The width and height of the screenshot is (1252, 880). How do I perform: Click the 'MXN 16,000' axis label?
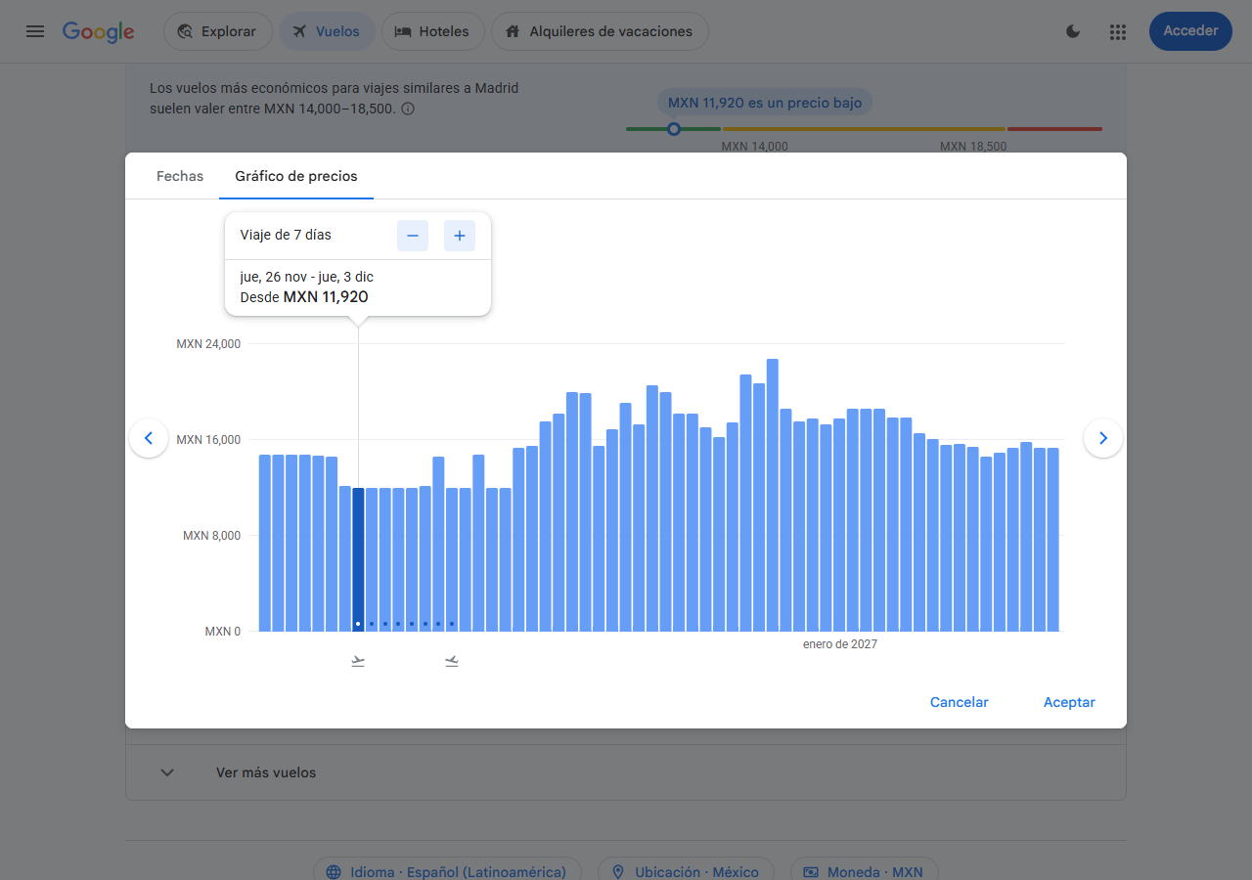pyautogui.click(x=208, y=440)
